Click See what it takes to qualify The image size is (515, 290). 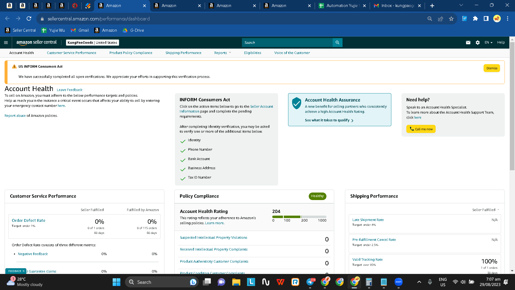click(329, 120)
